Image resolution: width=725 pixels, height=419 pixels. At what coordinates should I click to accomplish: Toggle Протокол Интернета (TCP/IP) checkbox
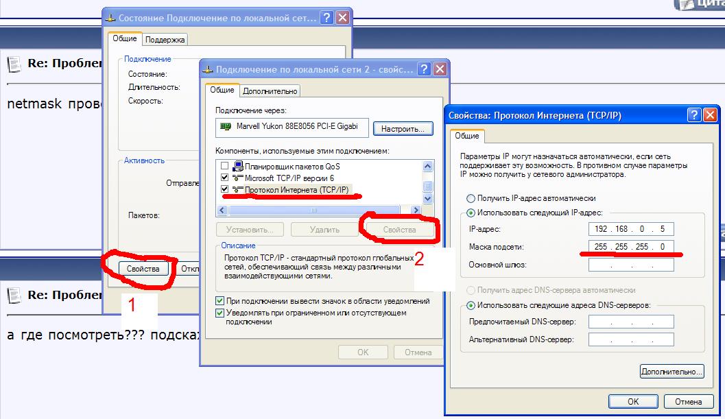224,189
